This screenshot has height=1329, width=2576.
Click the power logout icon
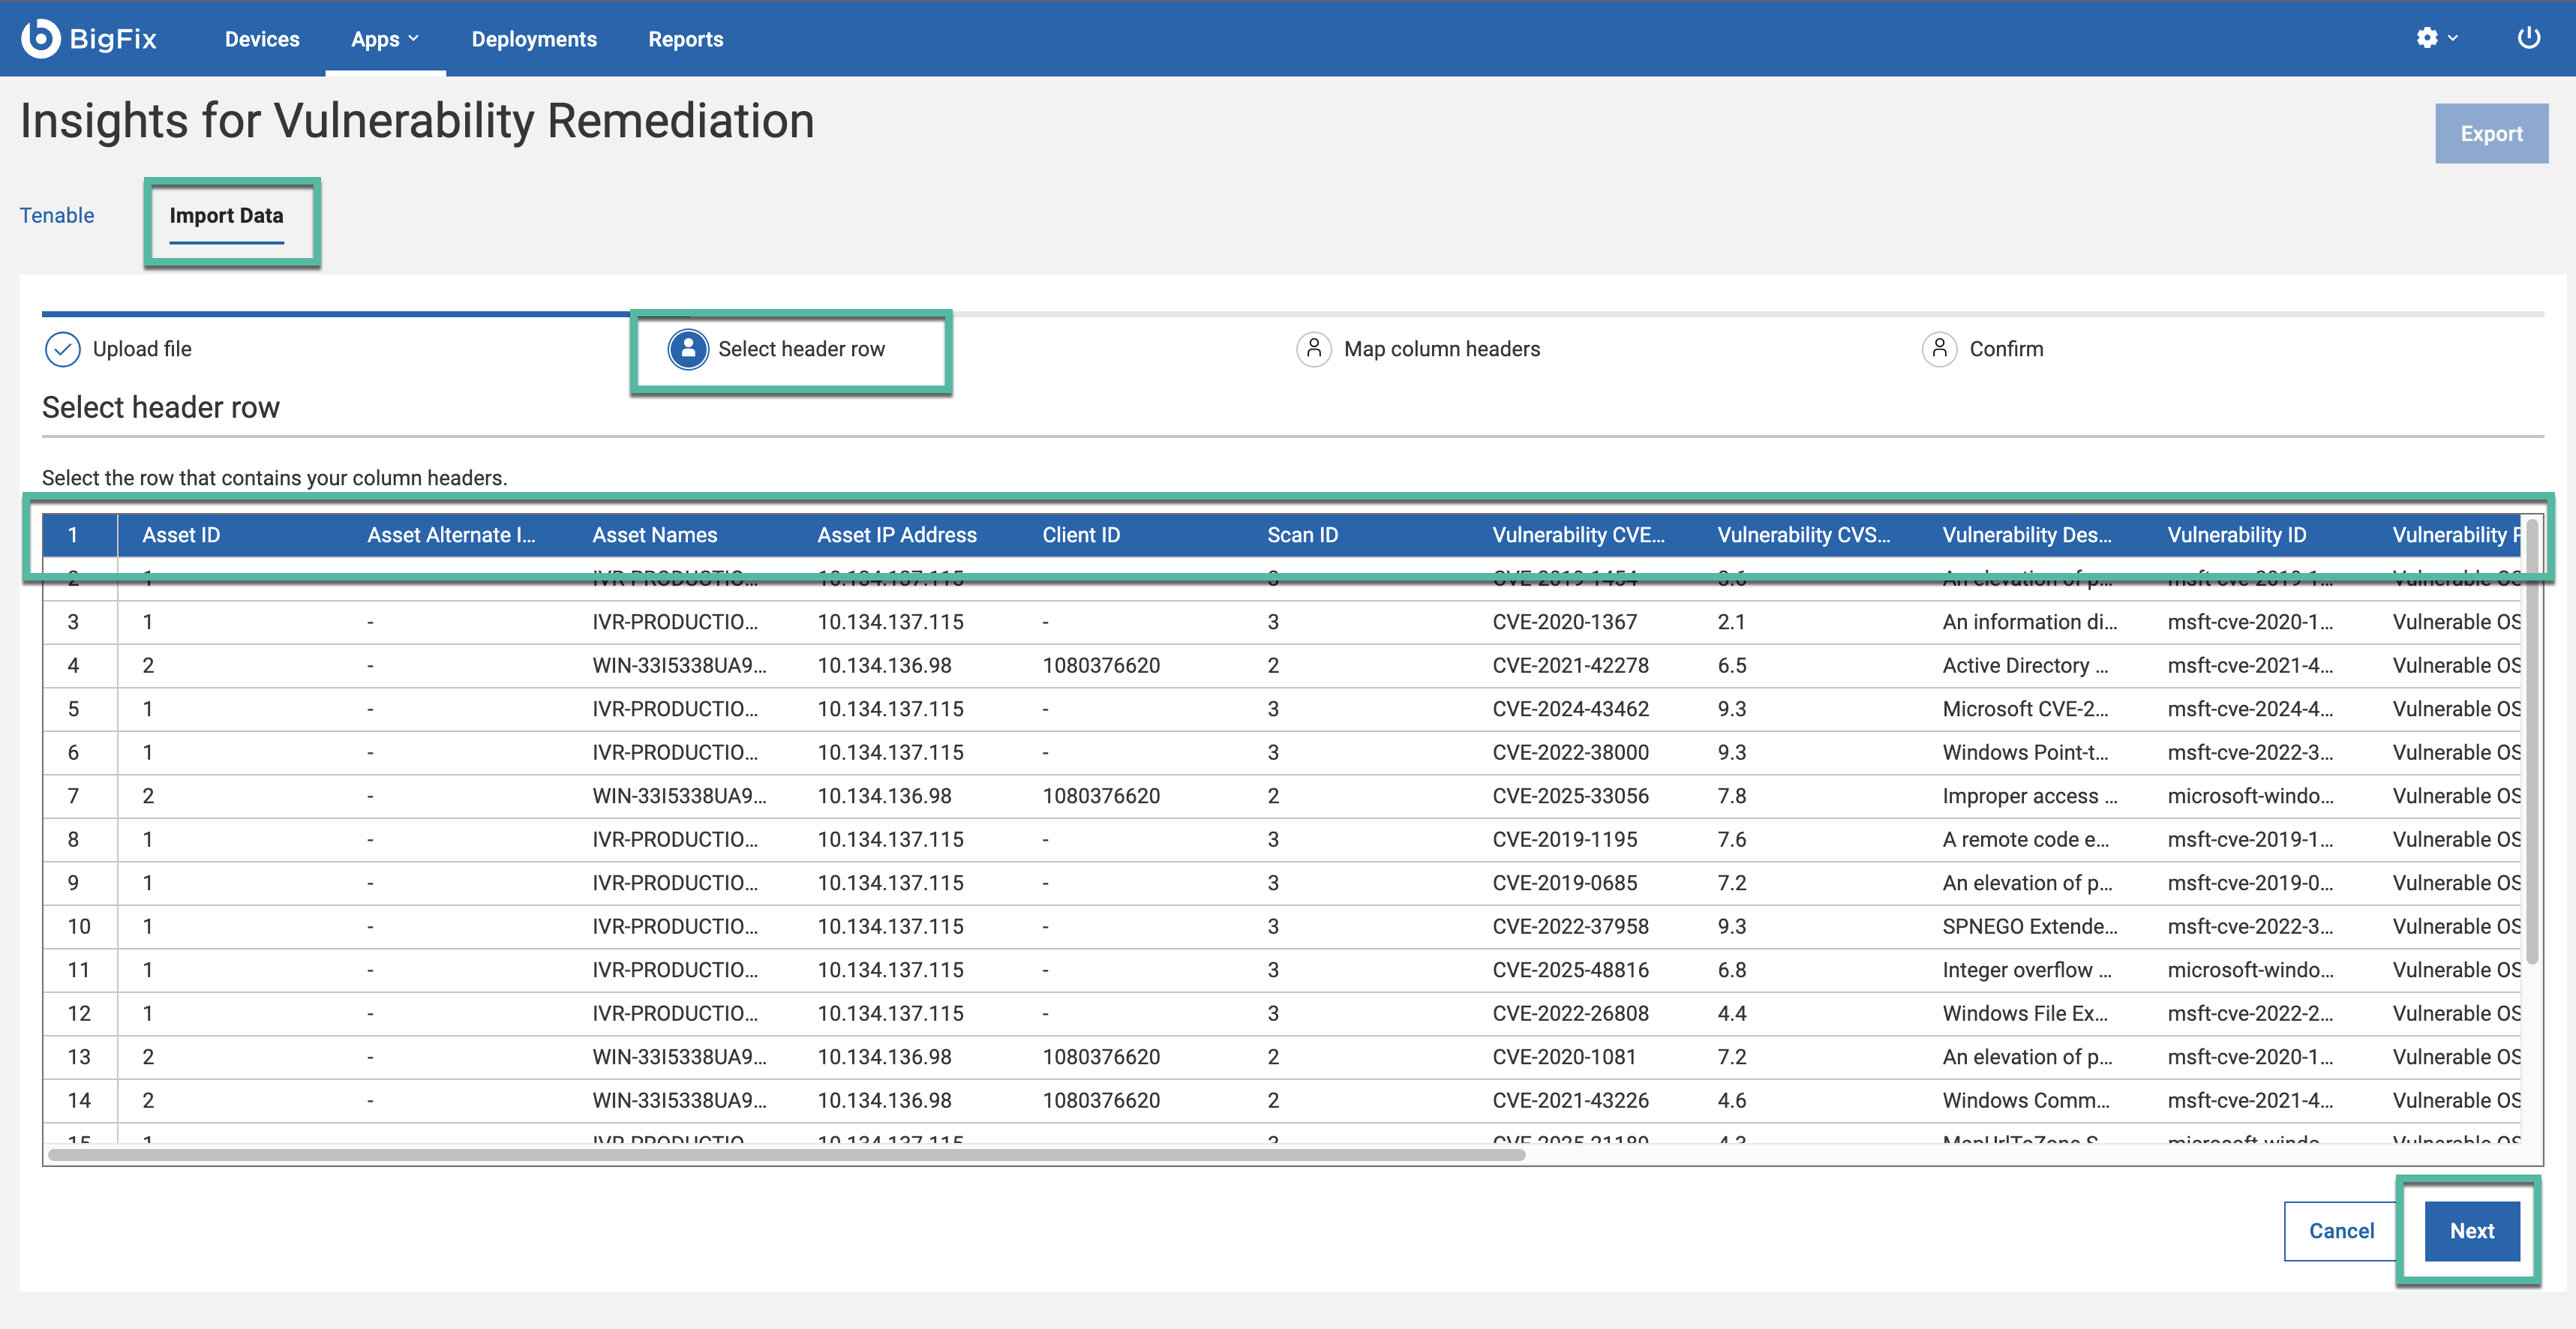[x=2528, y=38]
